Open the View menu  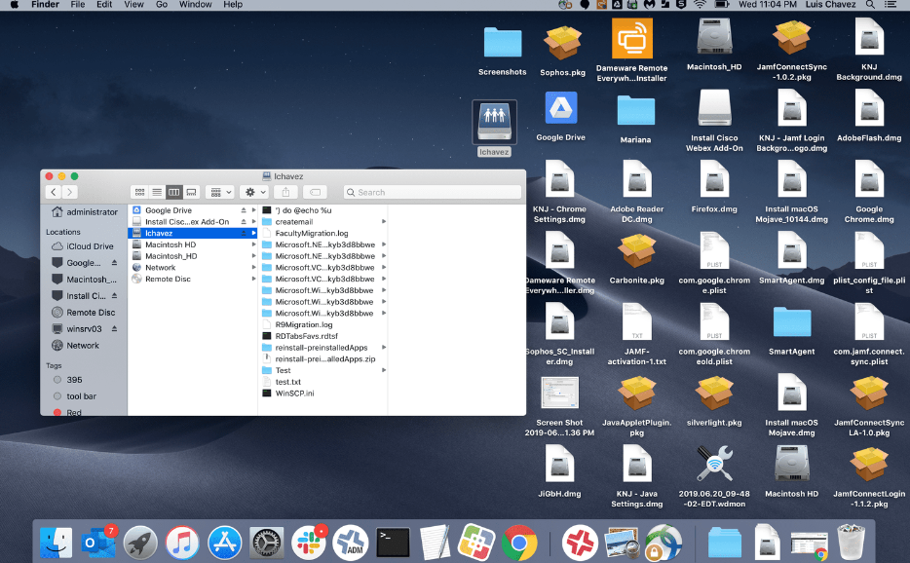133,5
